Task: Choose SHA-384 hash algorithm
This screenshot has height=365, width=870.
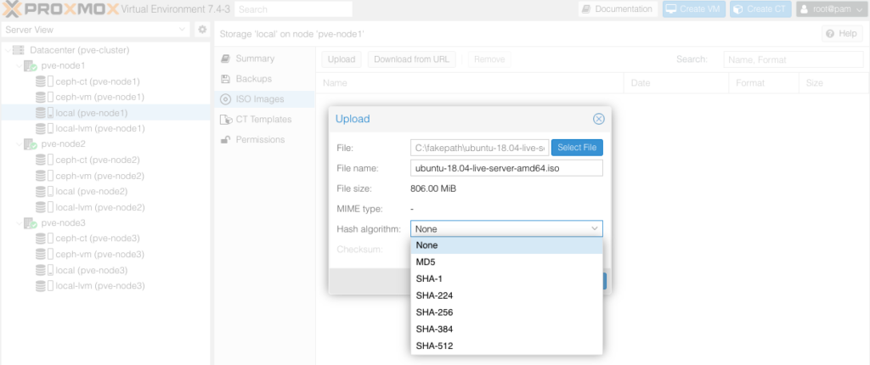Action: pyautogui.click(x=506, y=329)
